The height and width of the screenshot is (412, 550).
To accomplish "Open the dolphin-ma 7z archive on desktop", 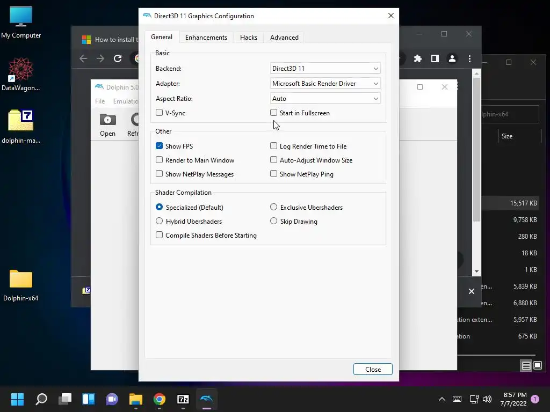I will [21, 127].
